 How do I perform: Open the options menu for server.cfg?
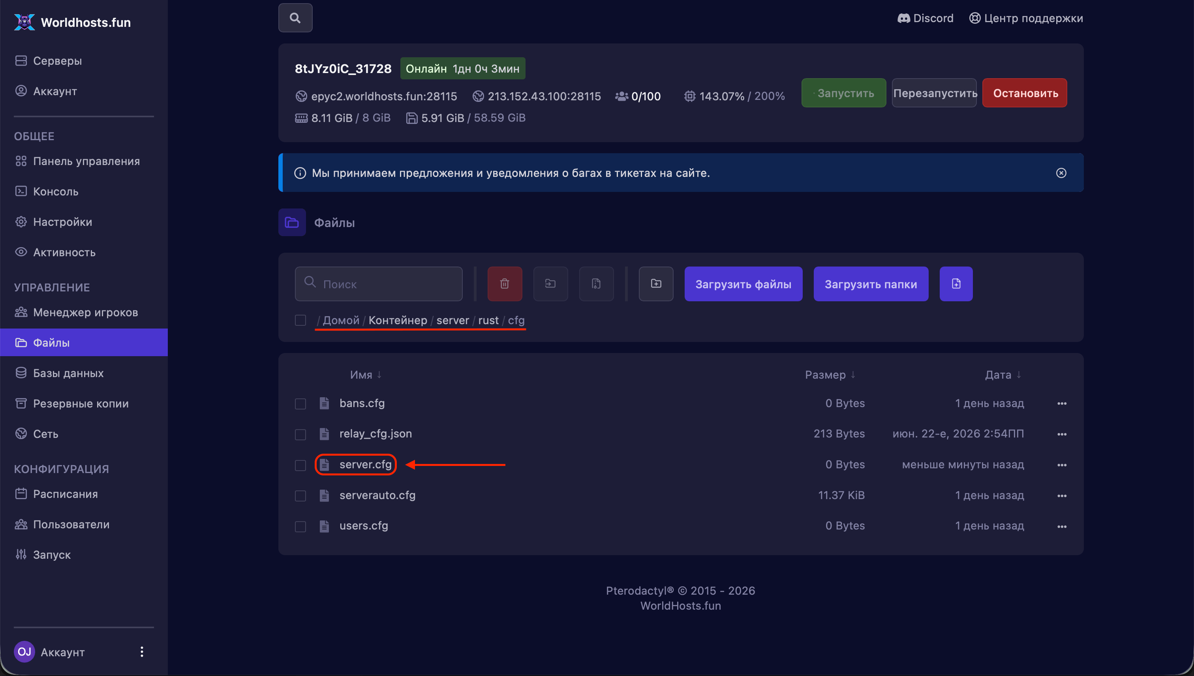pyautogui.click(x=1062, y=465)
